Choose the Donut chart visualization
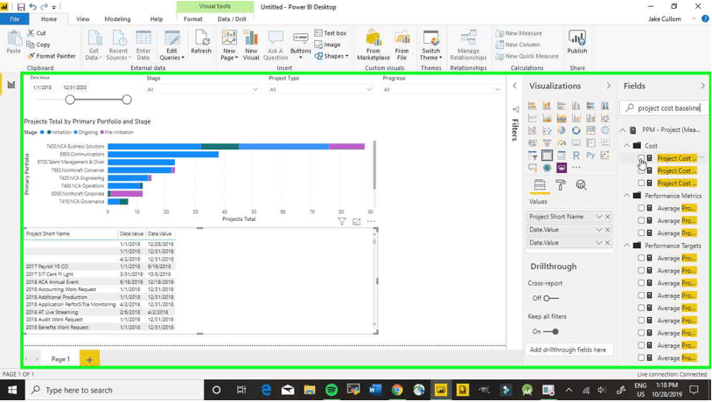The width and height of the screenshot is (712, 402). click(x=576, y=130)
